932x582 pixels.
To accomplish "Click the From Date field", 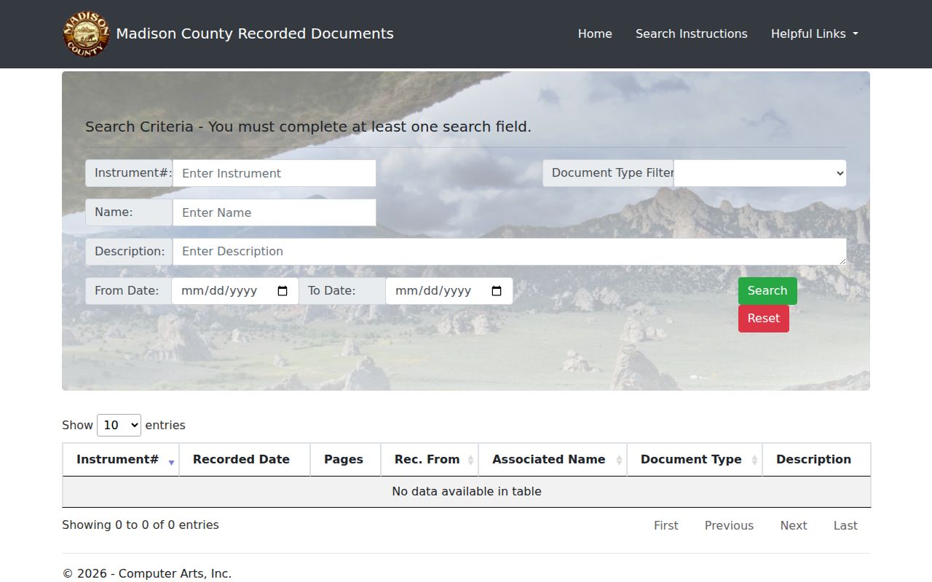I will point(235,291).
